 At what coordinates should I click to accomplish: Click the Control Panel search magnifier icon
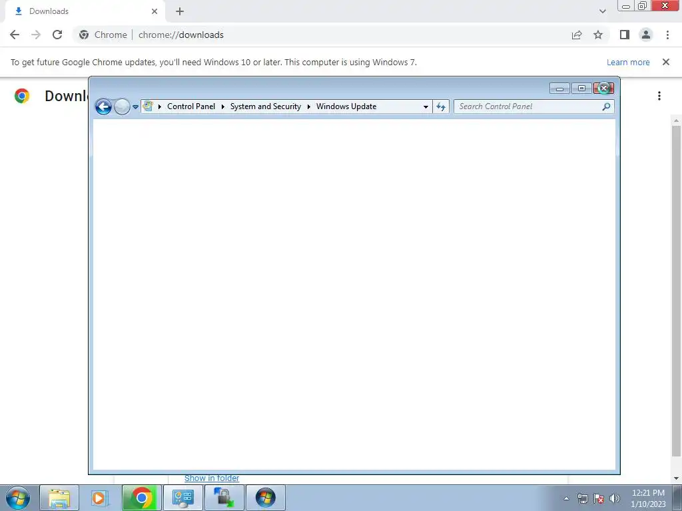[x=606, y=106]
